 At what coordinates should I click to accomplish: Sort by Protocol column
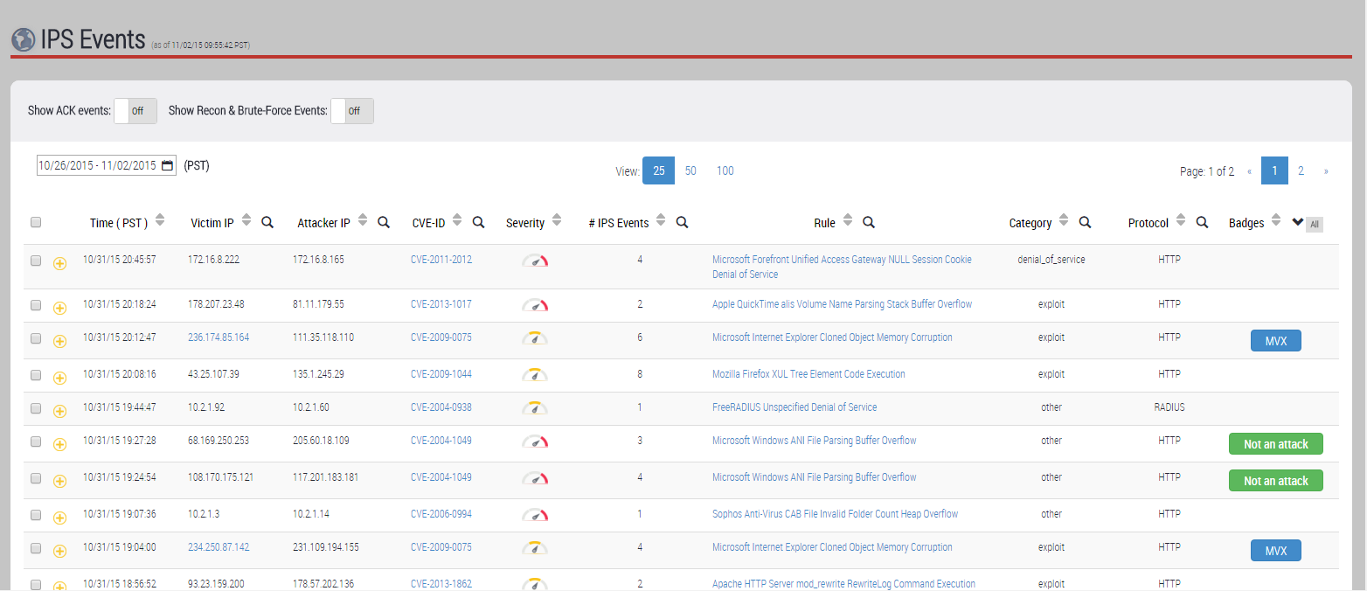point(1180,221)
